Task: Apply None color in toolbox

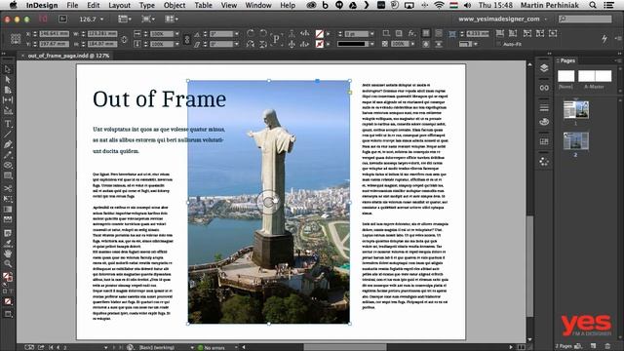Action: click(x=8, y=301)
